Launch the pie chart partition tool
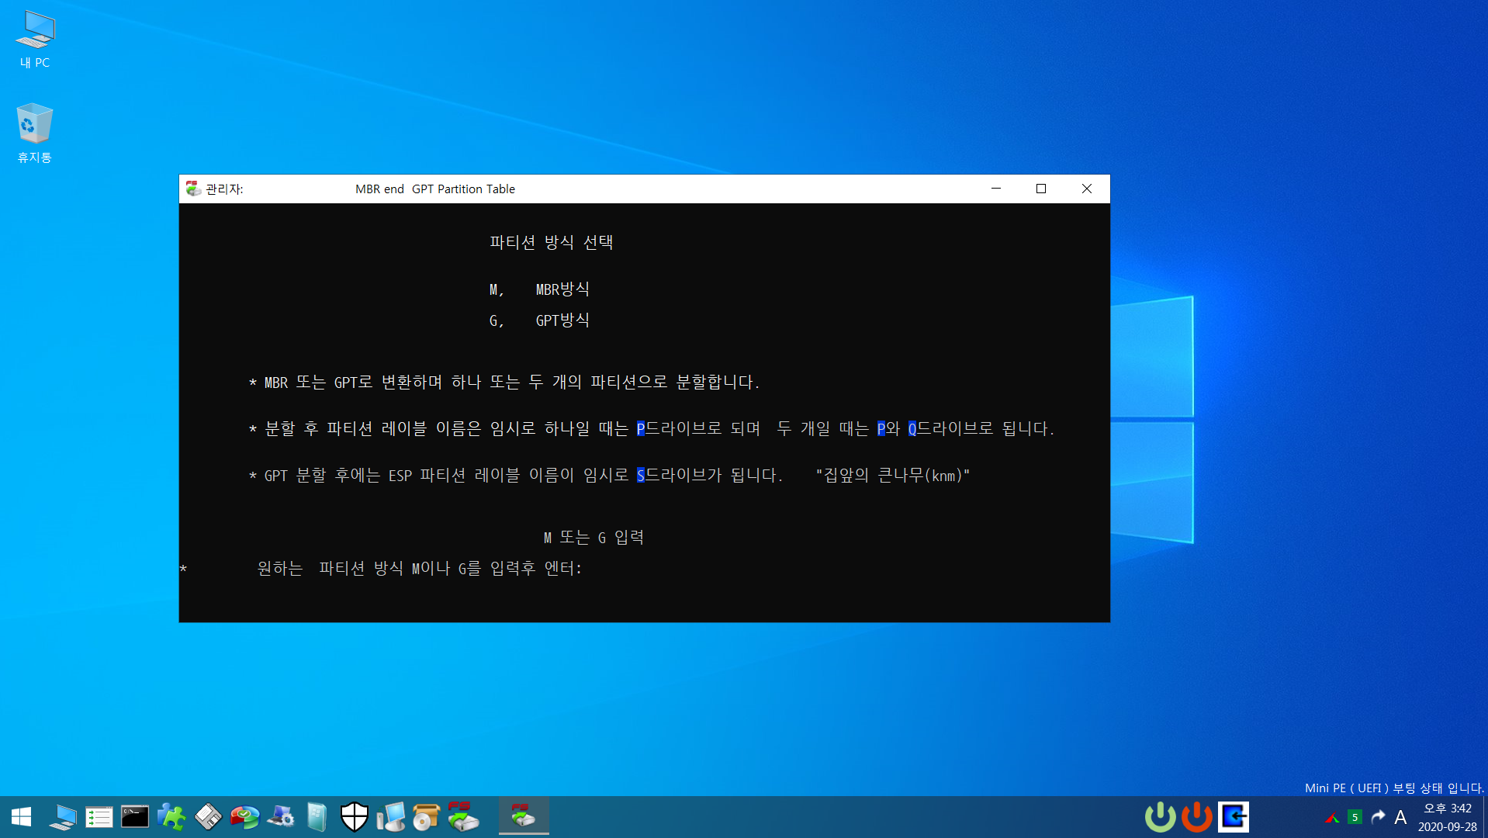 coord(244,816)
